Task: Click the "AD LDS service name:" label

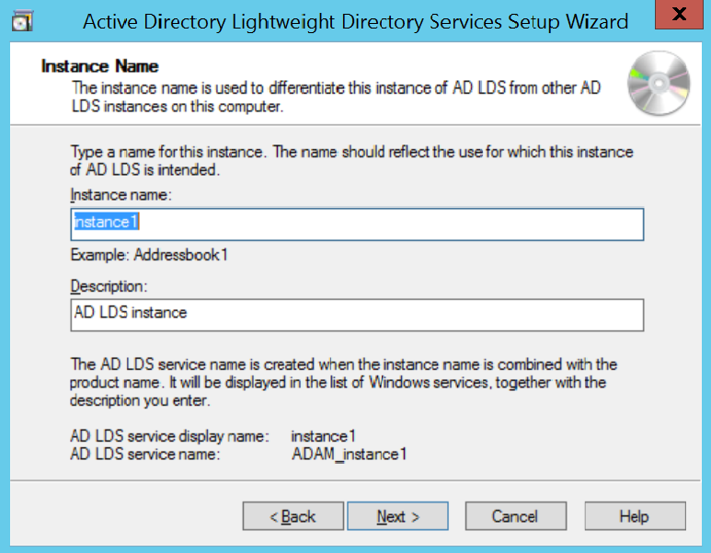Action: coord(144,454)
